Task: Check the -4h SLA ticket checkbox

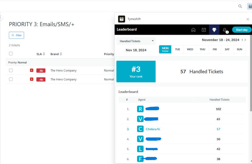Action: (x=11, y=79)
